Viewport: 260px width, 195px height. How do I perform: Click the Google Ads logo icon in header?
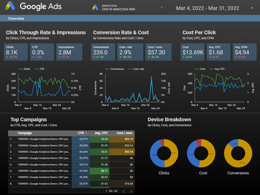[10, 6]
